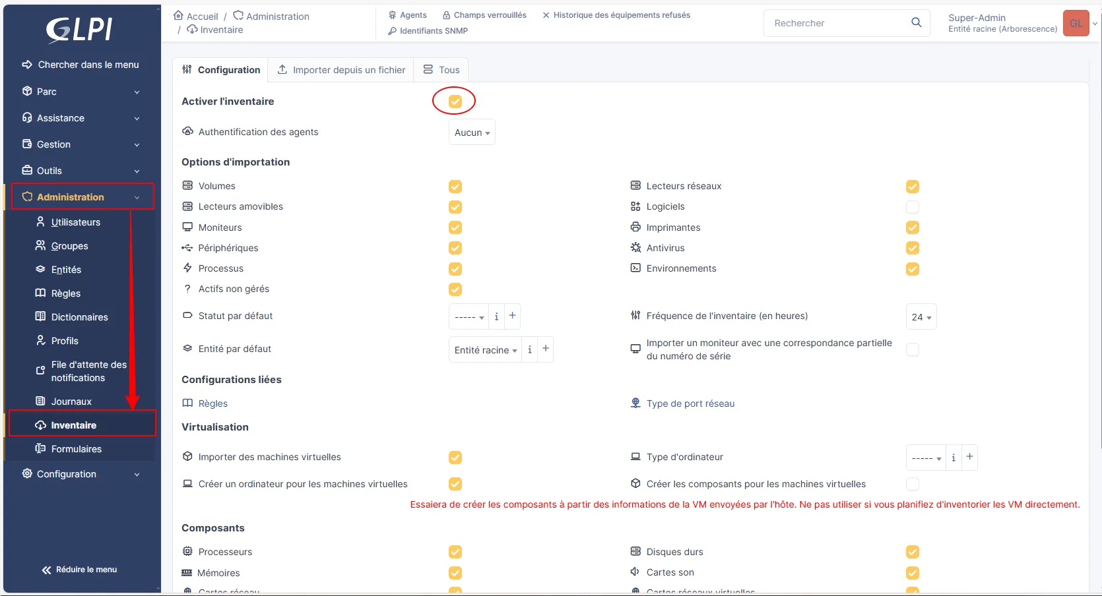The height and width of the screenshot is (596, 1102).
Task: Select the Configuration tab
Action: [x=221, y=70]
